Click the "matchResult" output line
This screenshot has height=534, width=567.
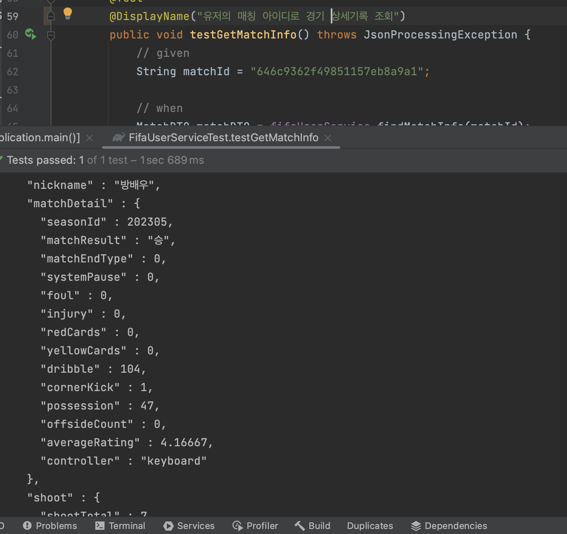click(108, 240)
